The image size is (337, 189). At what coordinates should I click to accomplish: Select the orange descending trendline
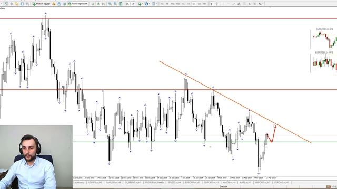(x=235, y=102)
